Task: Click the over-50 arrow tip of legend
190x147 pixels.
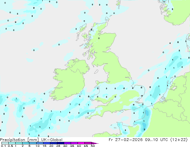Action: coord(95,143)
